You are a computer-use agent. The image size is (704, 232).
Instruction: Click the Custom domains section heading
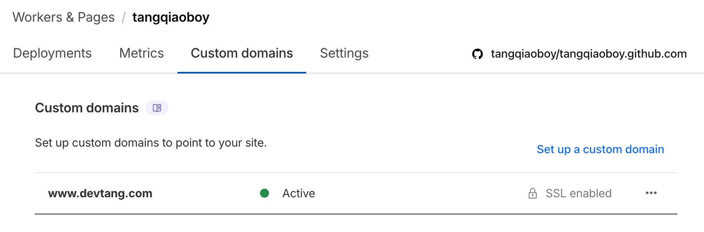[x=87, y=108]
